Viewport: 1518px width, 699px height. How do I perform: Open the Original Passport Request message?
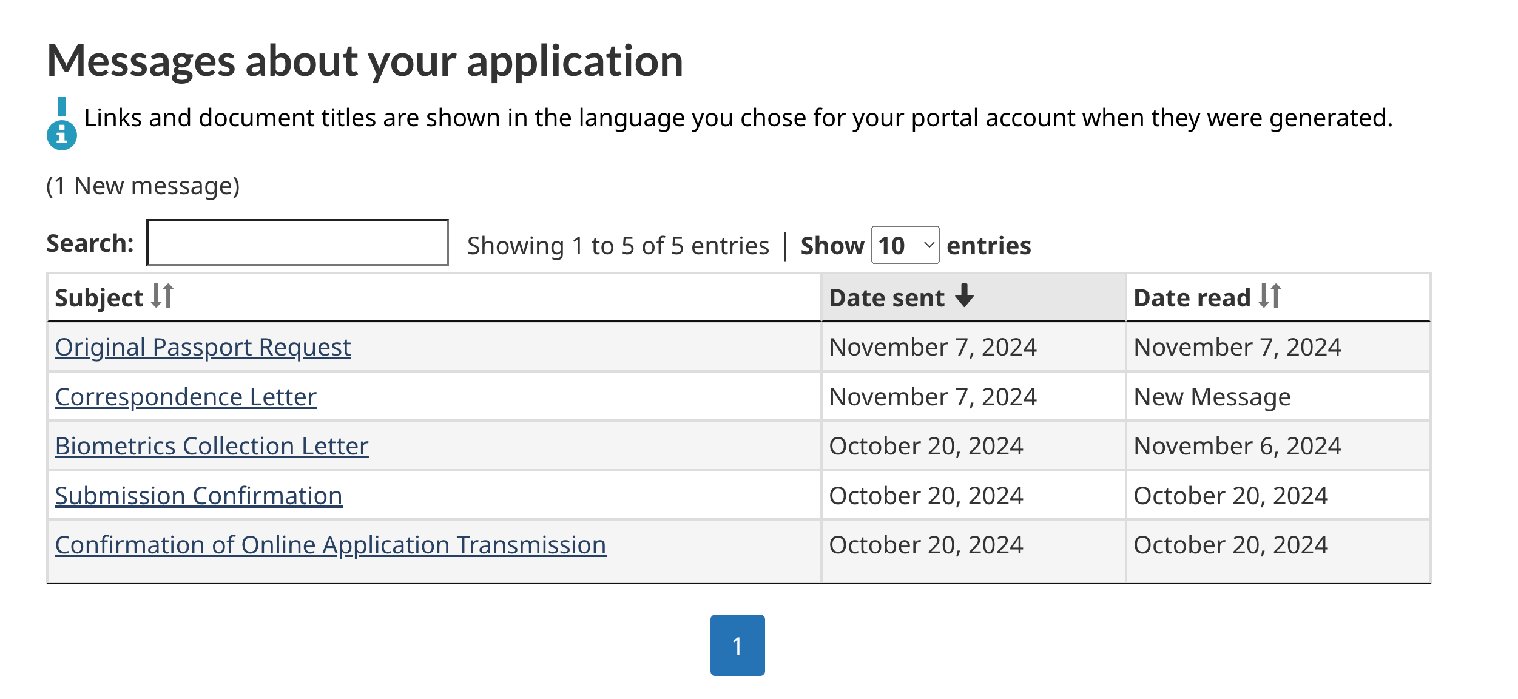203,347
